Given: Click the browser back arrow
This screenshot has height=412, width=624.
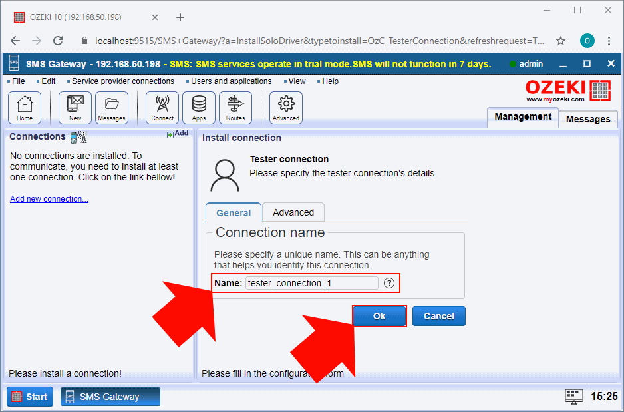Looking at the screenshot, I should click(15, 41).
